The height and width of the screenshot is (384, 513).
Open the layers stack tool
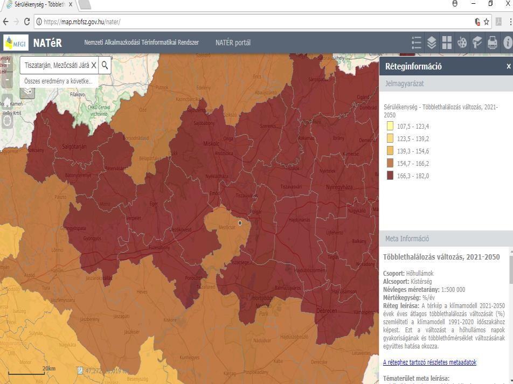coord(432,43)
